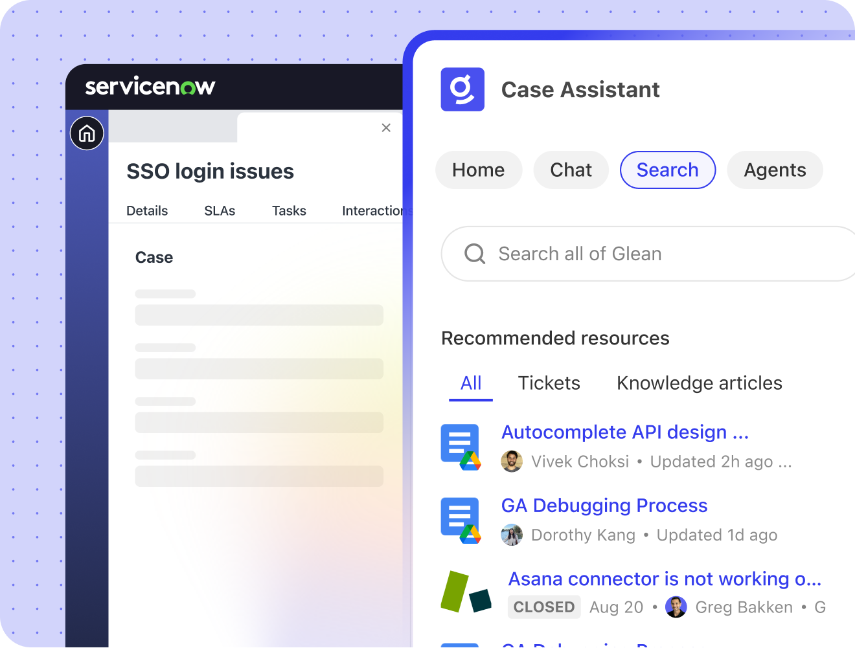The height and width of the screenshot is (648, 855).
Task: Click the Greg Bakken author name
Action: [744, 607]
